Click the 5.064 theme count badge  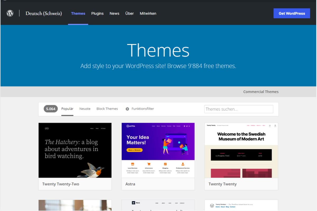[51, 109]
